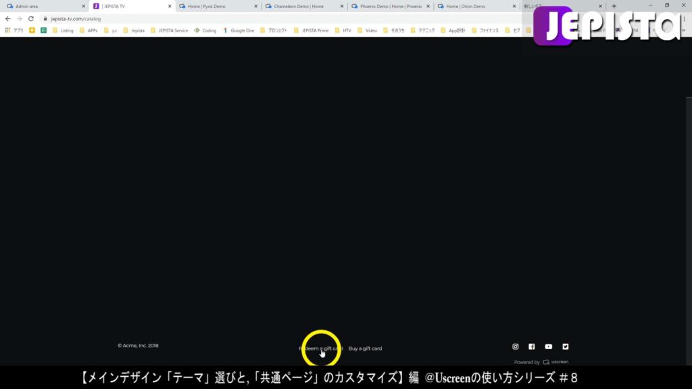Open the green spreadsheet bookmark icon
The height and width of the screenshot is (389, 692).
point(44,30)
